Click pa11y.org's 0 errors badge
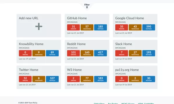Viewport: 174px width, 104px height. pos(122,79)
